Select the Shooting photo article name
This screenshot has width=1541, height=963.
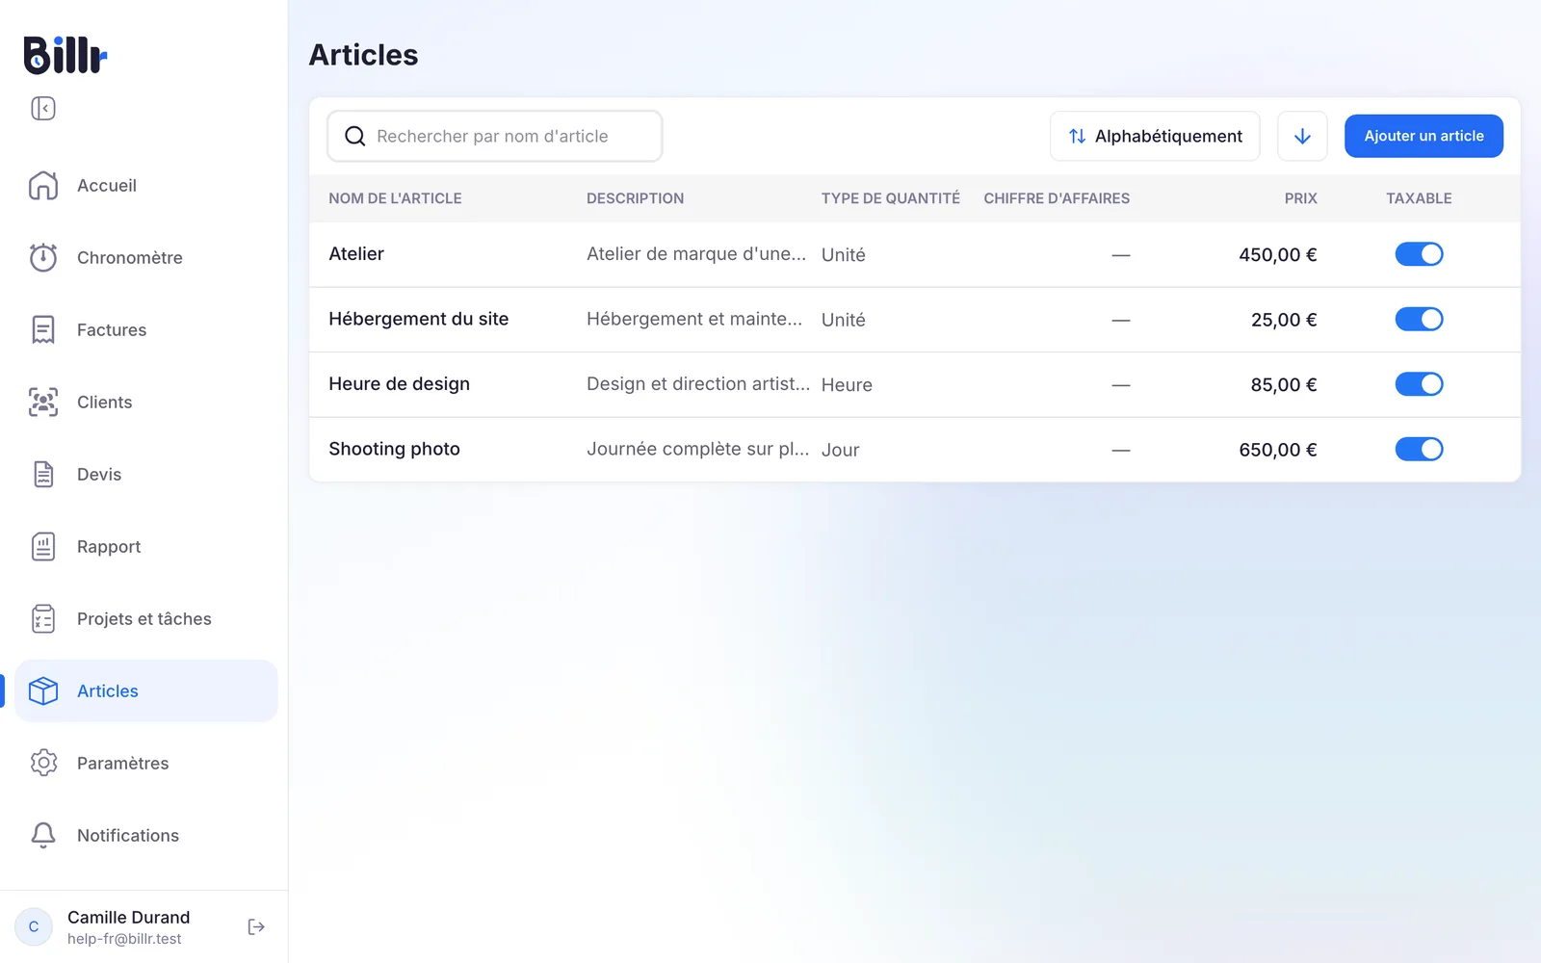(394, 449)
